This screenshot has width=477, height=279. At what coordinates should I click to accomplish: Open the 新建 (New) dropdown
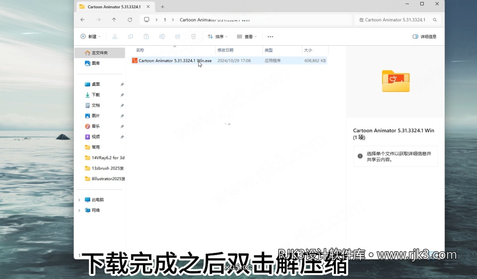click(91, 37)
